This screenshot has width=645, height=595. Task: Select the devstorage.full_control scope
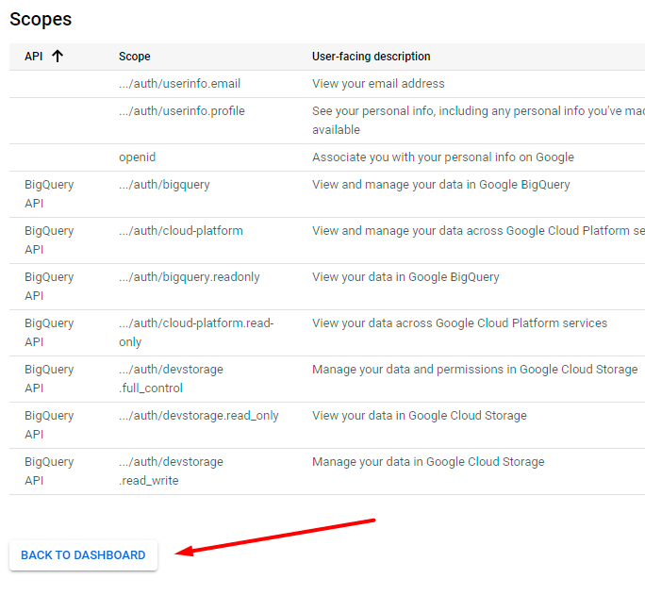pos(171,378)
